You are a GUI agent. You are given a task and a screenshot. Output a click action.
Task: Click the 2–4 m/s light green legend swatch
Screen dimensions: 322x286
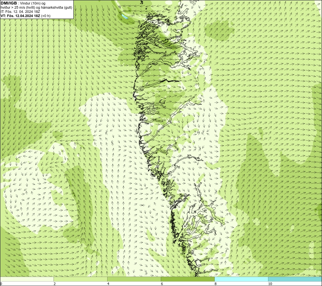coord(80,279)
